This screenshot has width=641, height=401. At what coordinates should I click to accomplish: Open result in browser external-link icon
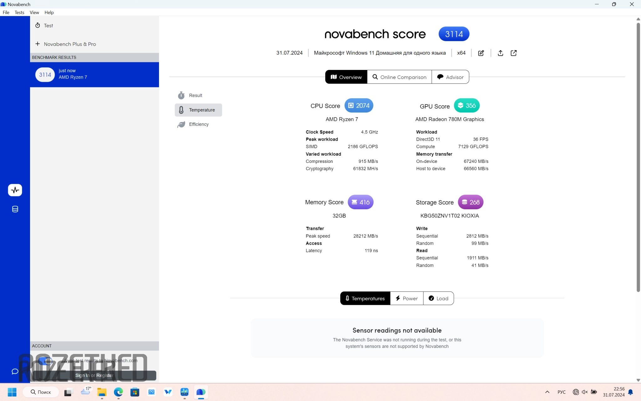point(514,53)
